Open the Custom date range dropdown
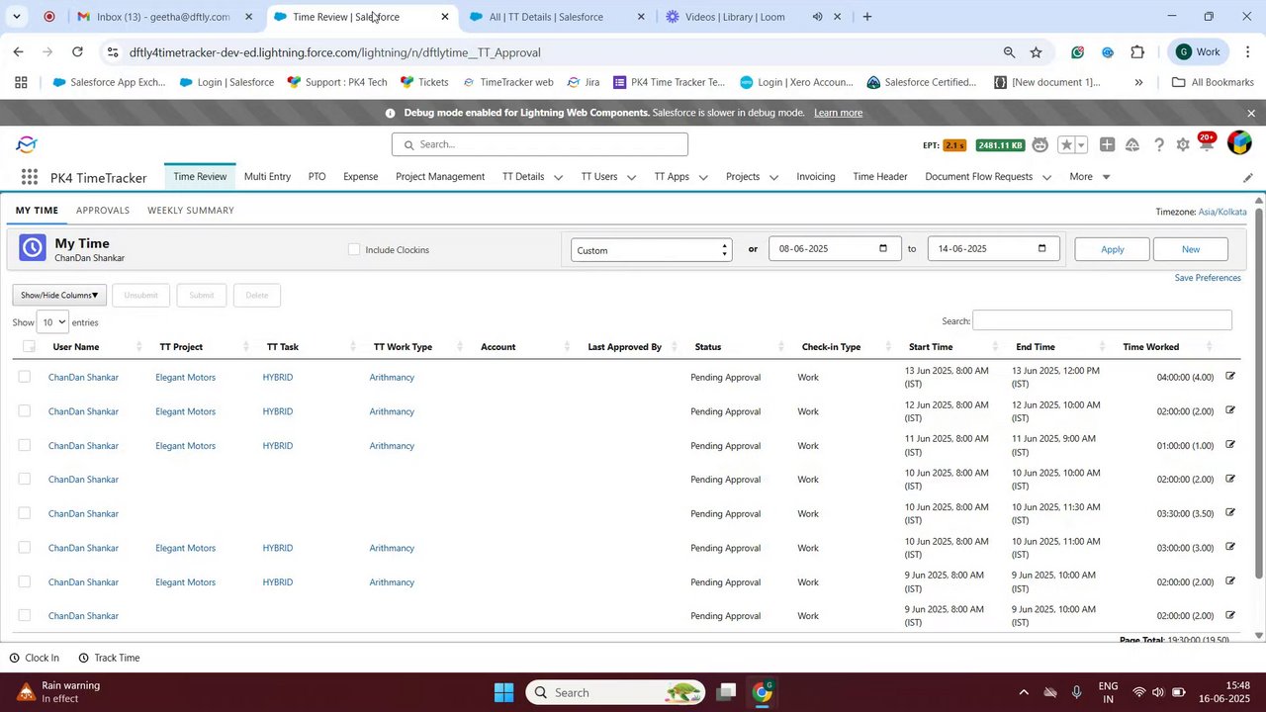This screenshot has height=712, width=1266. coord(652,249)
